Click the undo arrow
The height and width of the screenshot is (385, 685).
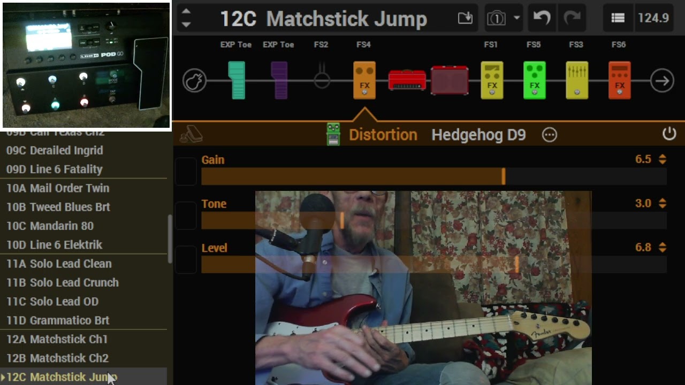click(x=542, y=18)
